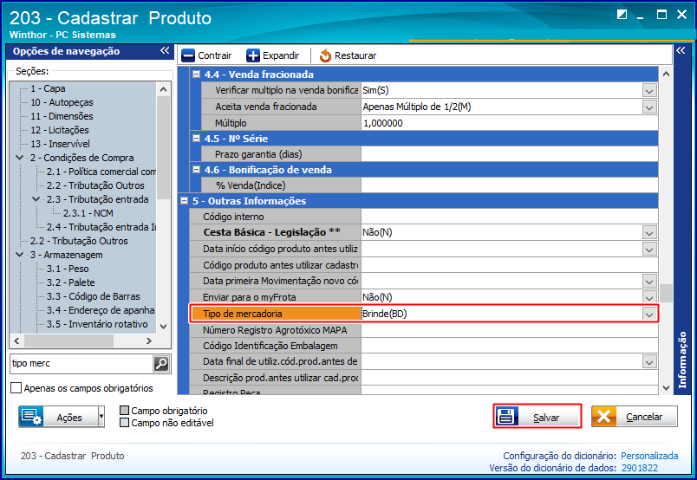Viewport: 697px width, 480px height.
Task: Click property grid scroll up arrow
Action: pos(666,74)
